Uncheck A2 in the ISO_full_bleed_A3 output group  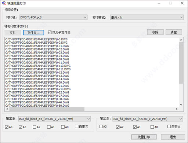coord(120,127)
